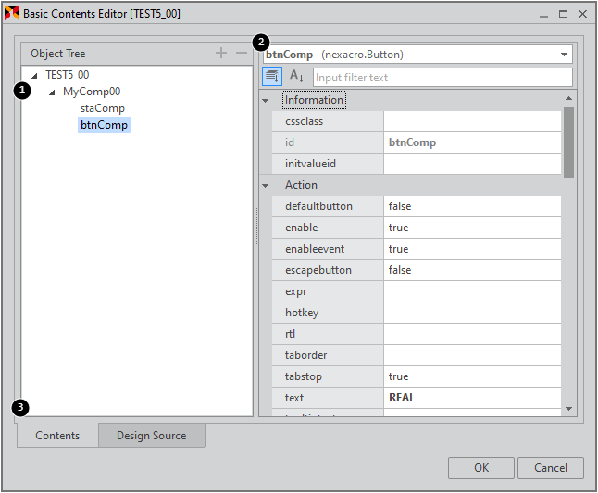Image resolution: width=598 pixels, height=493 pixels.
Task: Collapse the TEST5_00 tree node
Action: [35, 75]
